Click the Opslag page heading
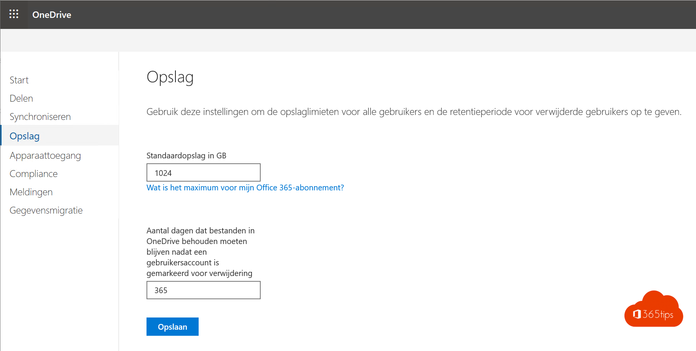This screenshot has width=696, height=351. point(170,77)
